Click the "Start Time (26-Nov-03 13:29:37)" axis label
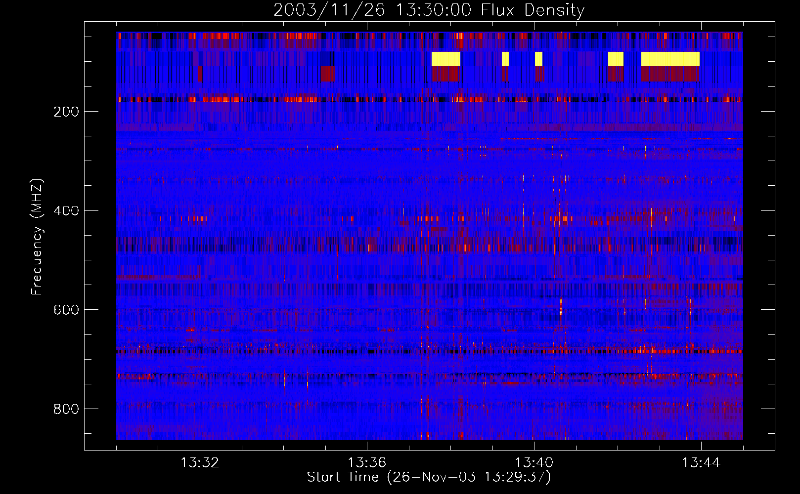 point(429,477)
